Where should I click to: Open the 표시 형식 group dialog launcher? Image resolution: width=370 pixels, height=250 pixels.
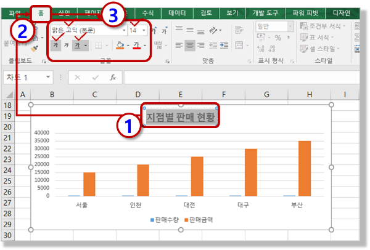tap(292, 62)
